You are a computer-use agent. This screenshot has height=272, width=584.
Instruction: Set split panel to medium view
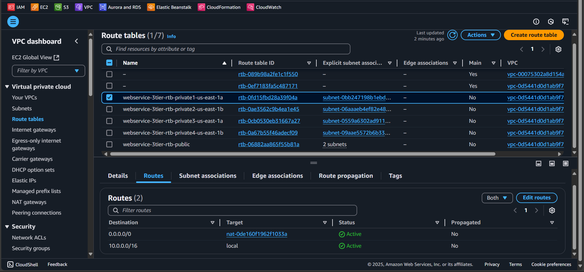(x=552, y=164)
